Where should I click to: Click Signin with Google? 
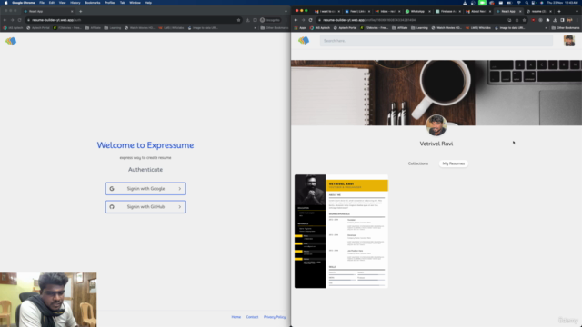point(145,189)
